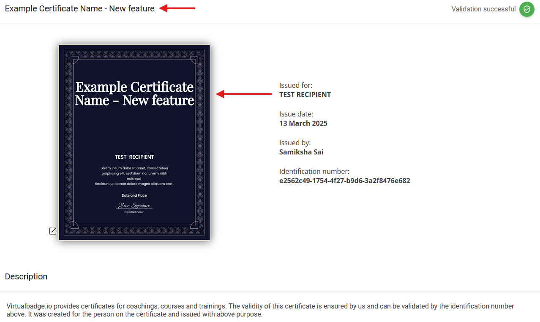The image size is (540, 322).
Task: Select the certificate preview thumbnail
Action: (134, 143)
